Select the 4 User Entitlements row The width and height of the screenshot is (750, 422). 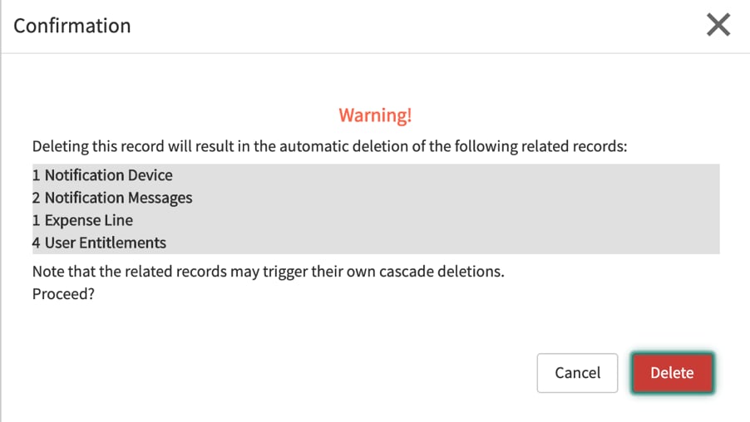pyautogui.click(x=99, y=243)
